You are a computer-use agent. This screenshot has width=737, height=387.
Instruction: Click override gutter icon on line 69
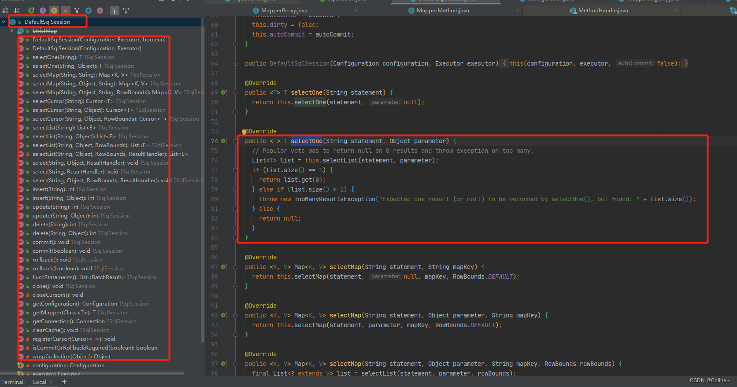224,92
